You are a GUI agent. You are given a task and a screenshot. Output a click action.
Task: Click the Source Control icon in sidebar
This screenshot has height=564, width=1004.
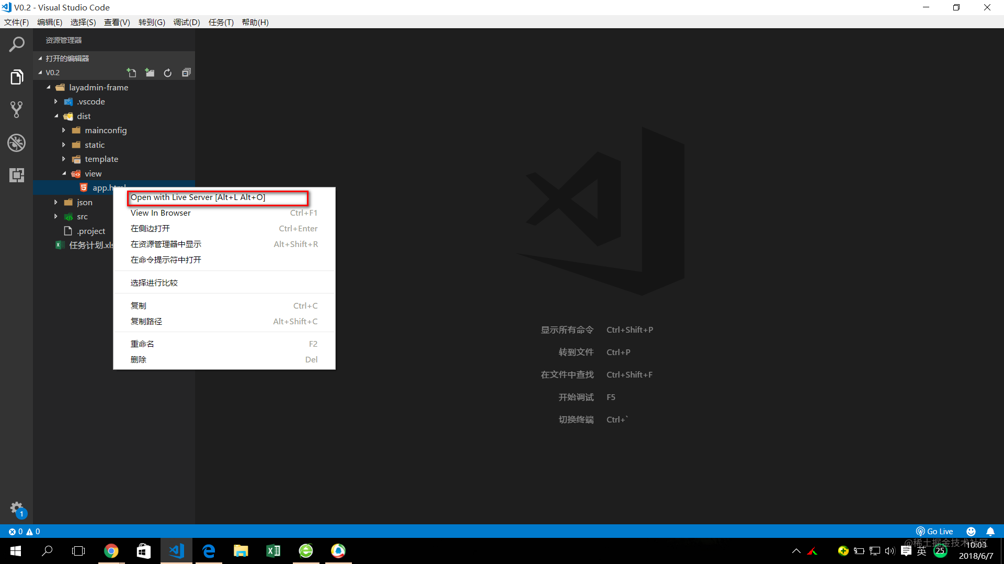click(17, 110)
